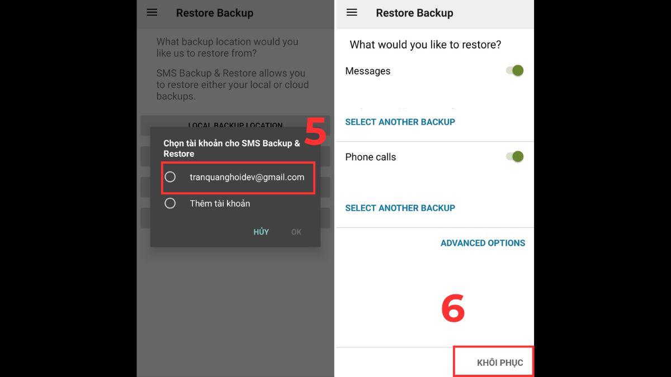Tap the LOCAL BACKUP LOCATION button behind the dialog
The height and width of the screenshot is (377, 671).
[235, 125]
